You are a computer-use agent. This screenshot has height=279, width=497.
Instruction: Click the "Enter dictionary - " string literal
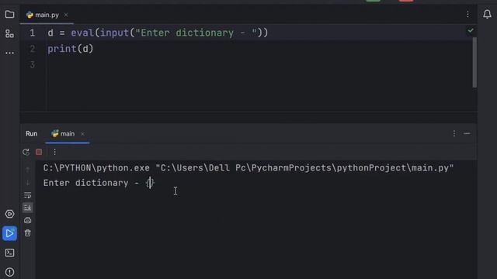[x=196, y=33]
